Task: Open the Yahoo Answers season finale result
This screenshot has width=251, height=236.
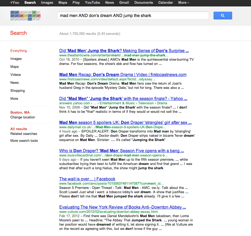Action: [123, 98]
